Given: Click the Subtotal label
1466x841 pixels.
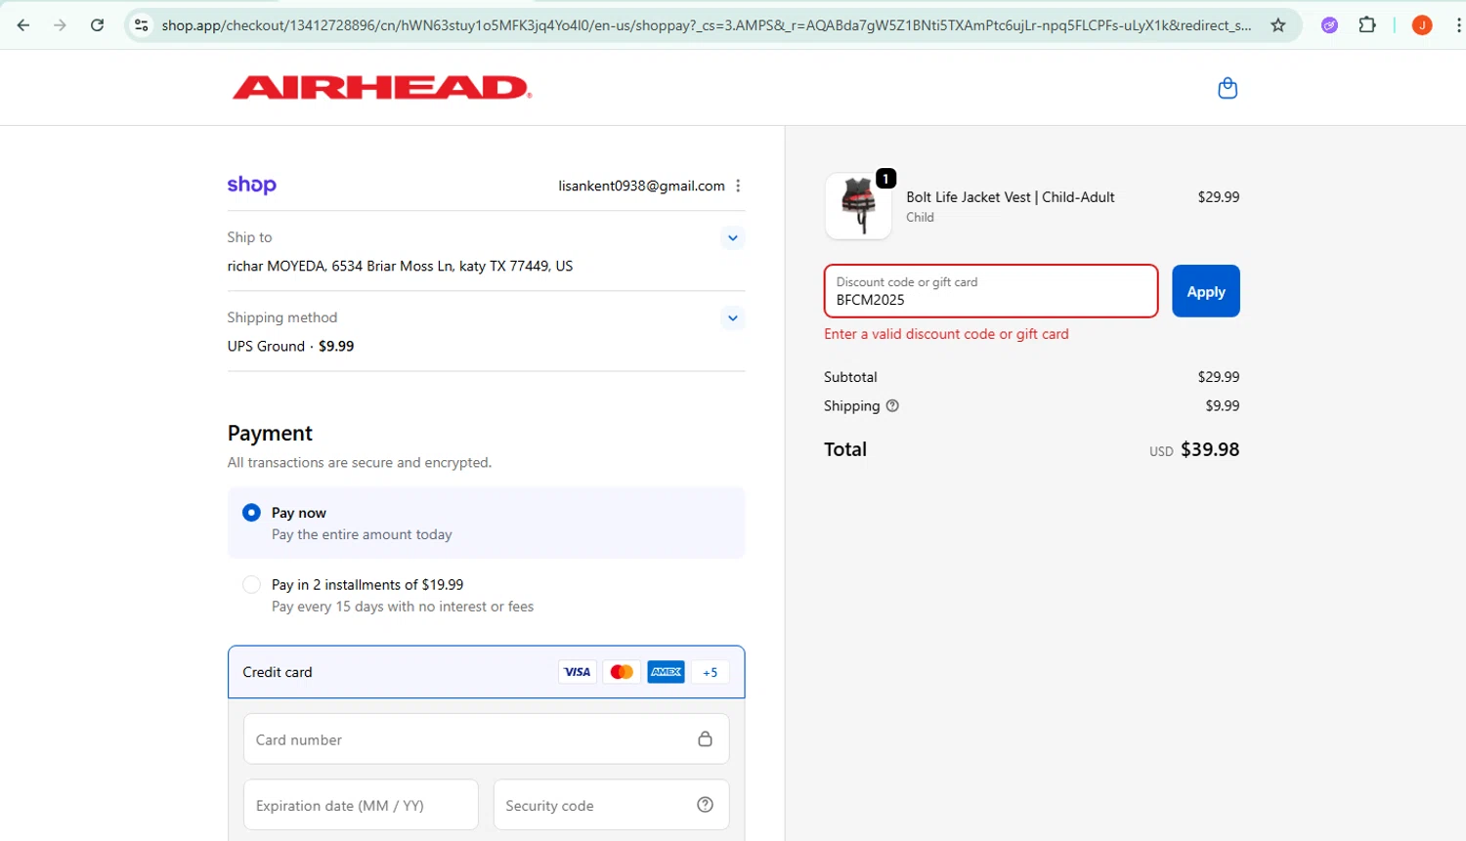Looking at the screenshot, I should 850,376.
